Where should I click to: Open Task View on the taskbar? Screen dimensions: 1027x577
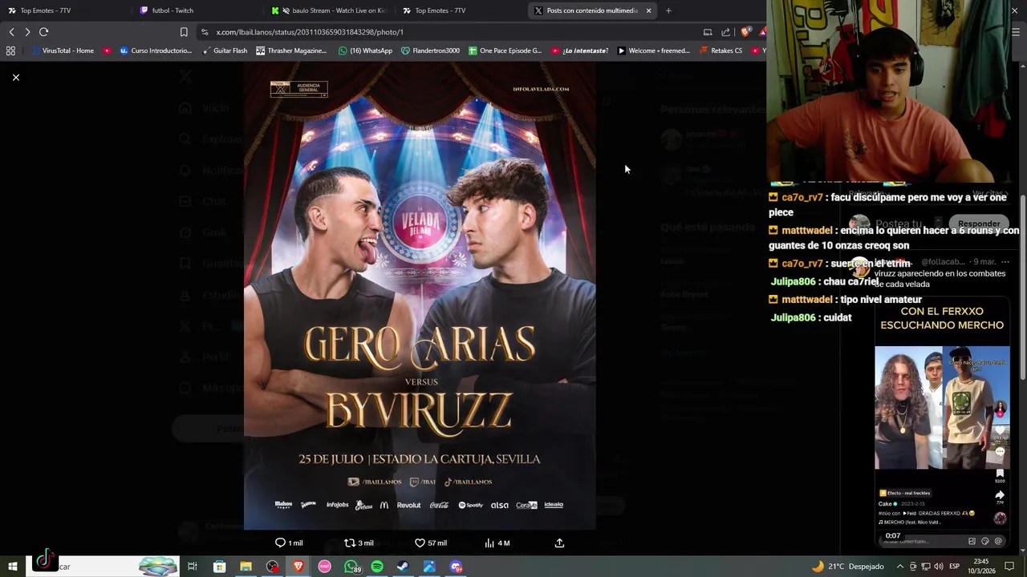[x=193, y=567]
